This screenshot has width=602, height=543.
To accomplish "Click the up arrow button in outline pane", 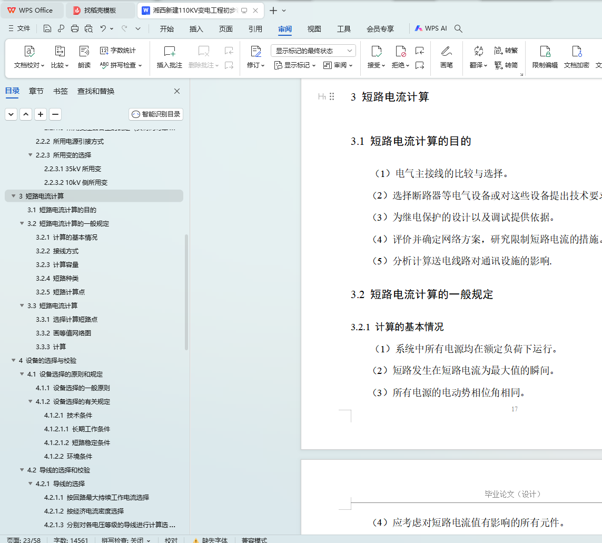I will tap(26, 114).
